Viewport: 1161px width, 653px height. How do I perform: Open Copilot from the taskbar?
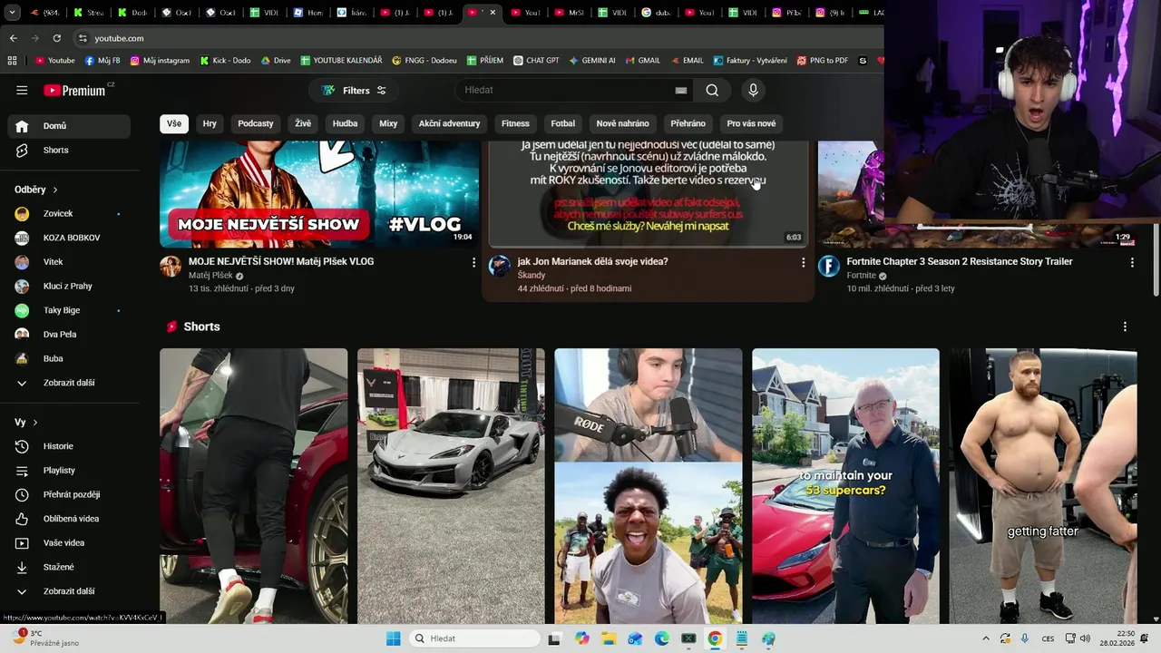[582, 638]
